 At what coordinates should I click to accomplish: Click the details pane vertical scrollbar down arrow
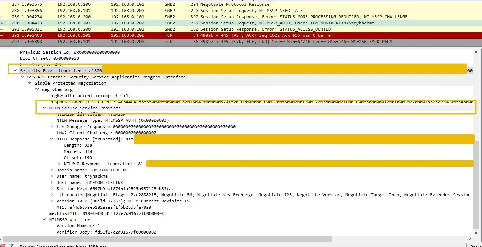[476, 232]
